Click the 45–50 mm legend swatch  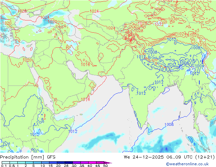pos(100,163)
